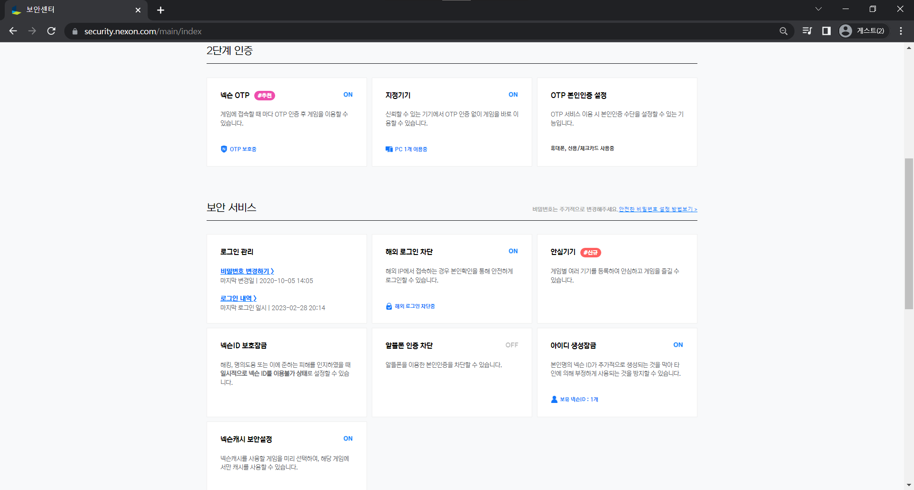Toggle the 아이디 생성잠금 ON switch

[x=678, y=345]
